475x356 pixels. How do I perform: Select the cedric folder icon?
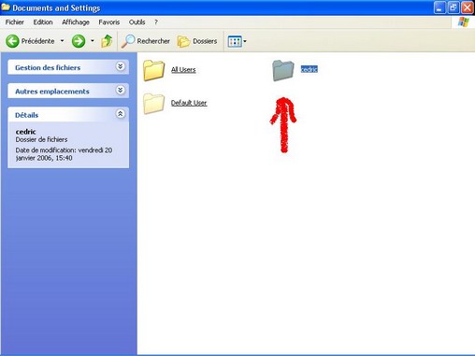(x=282, y=70)
